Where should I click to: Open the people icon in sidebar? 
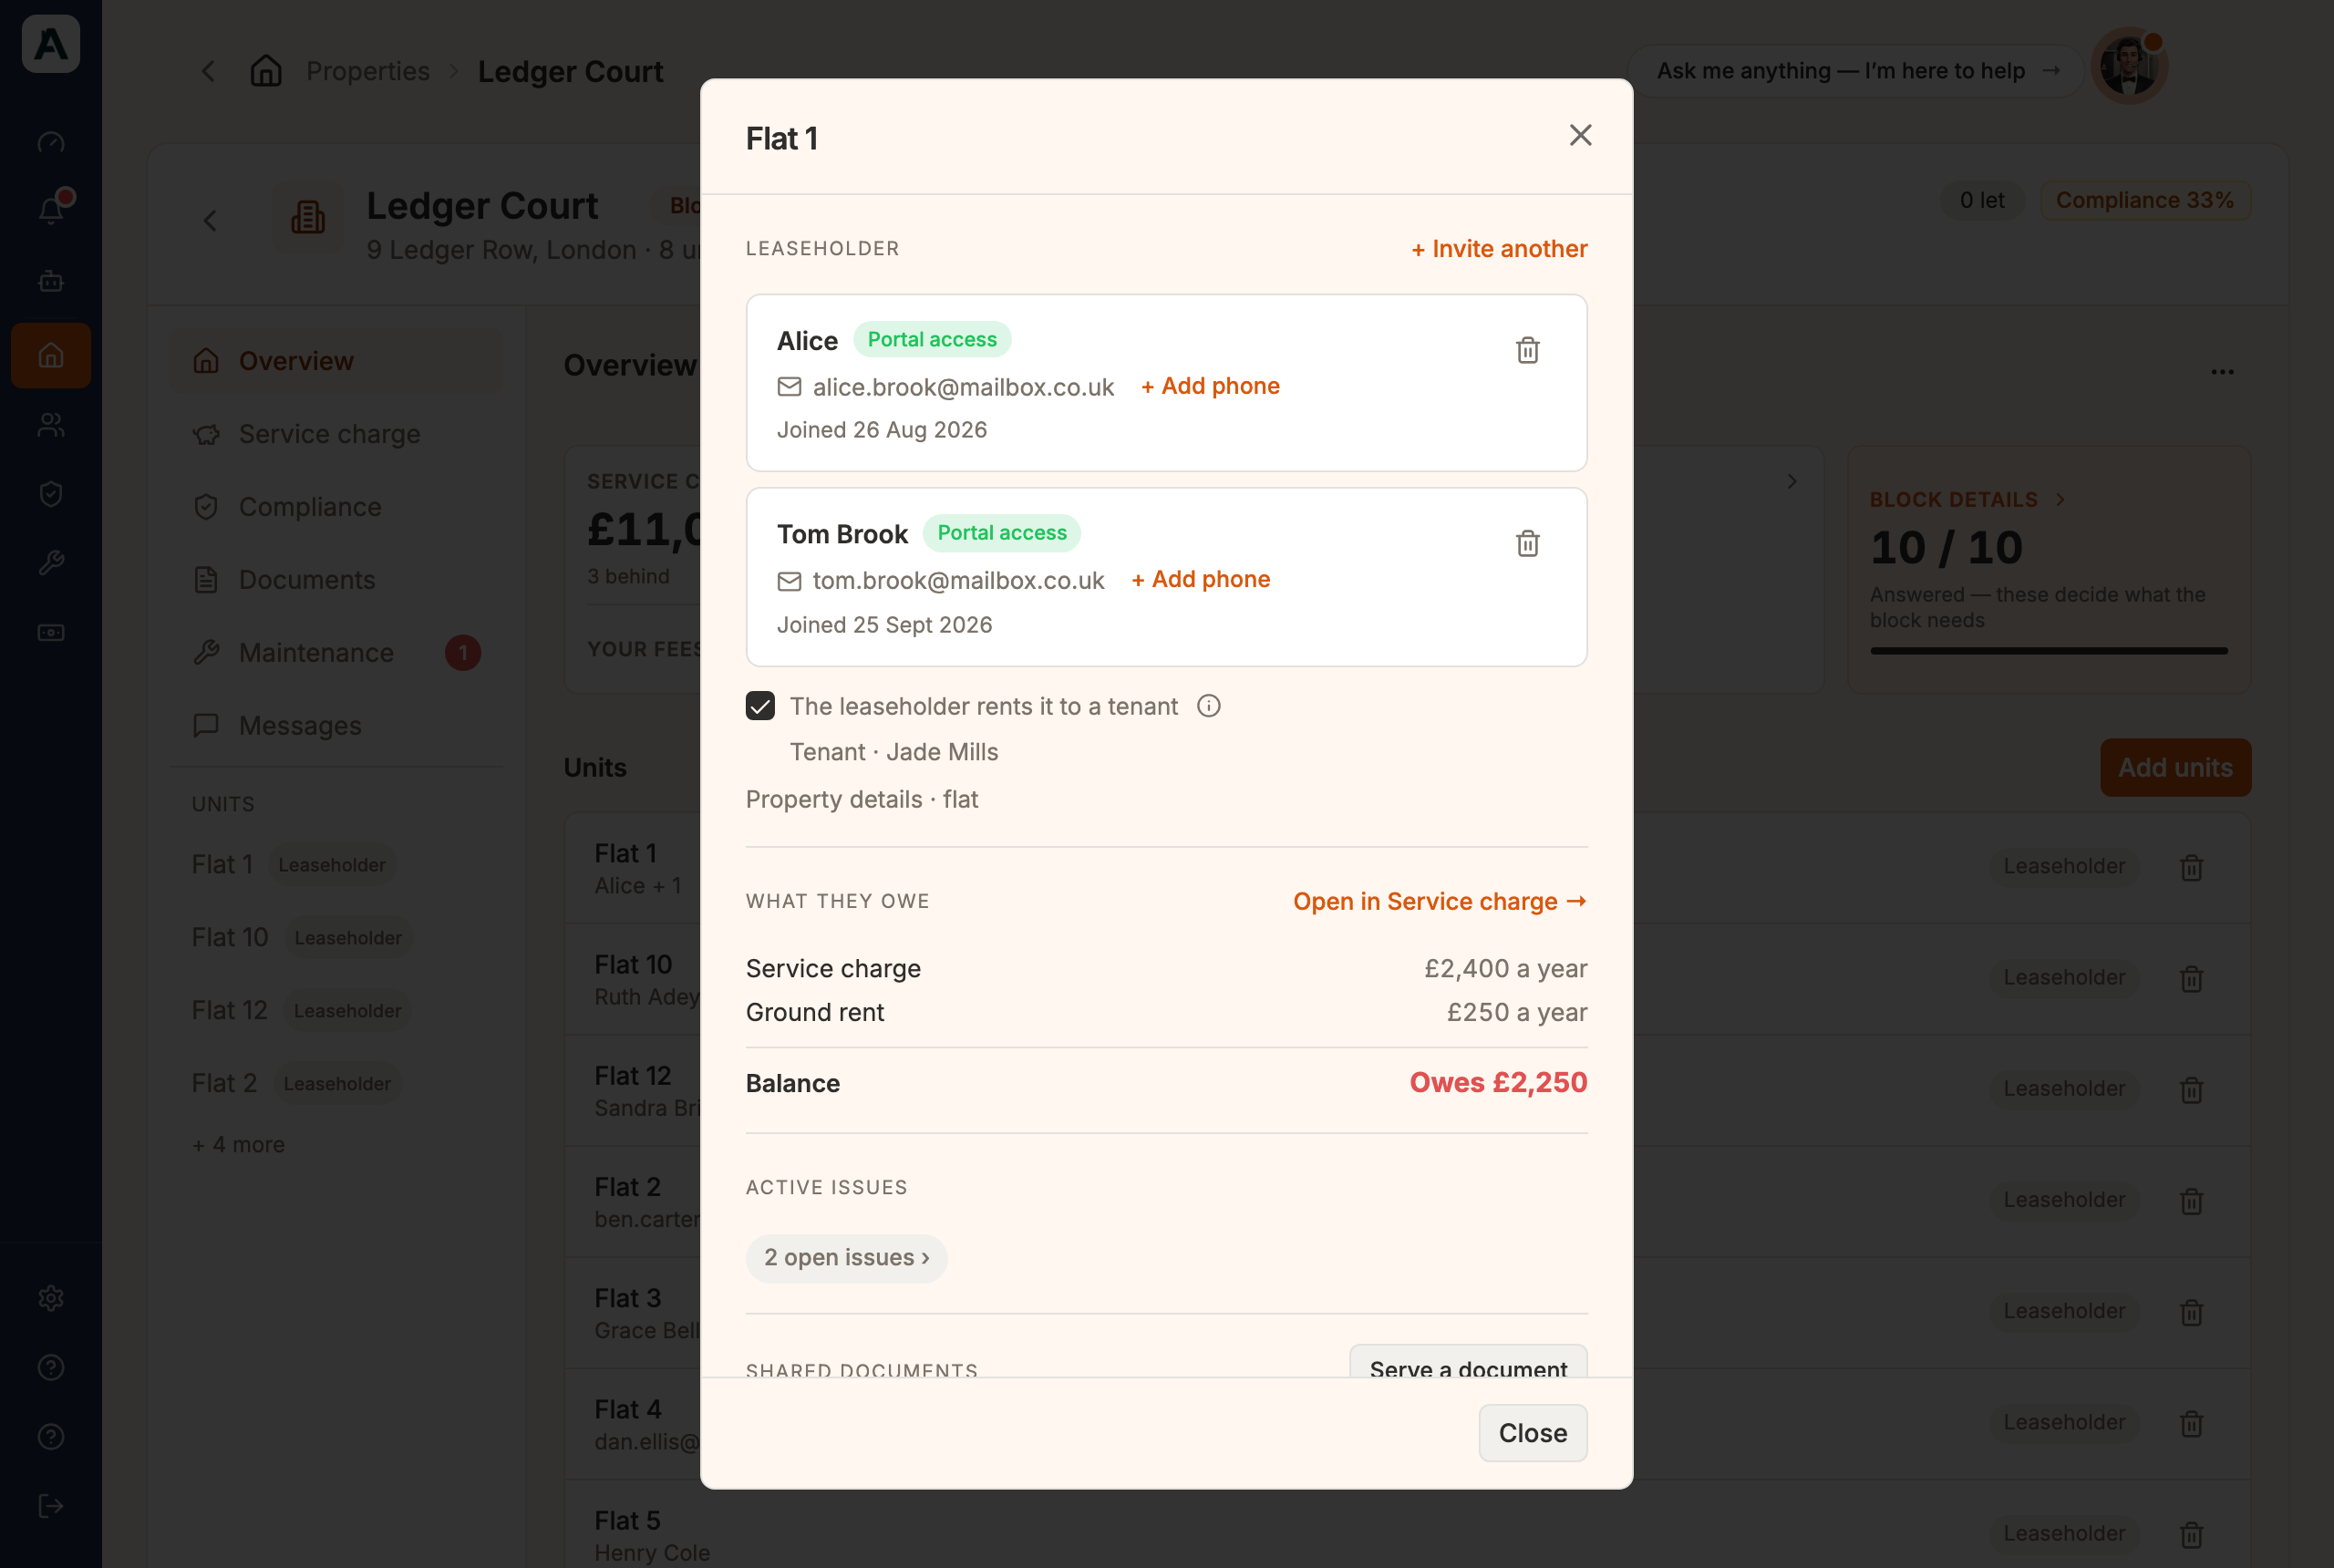pyautogui.click(x=51, y=425)
